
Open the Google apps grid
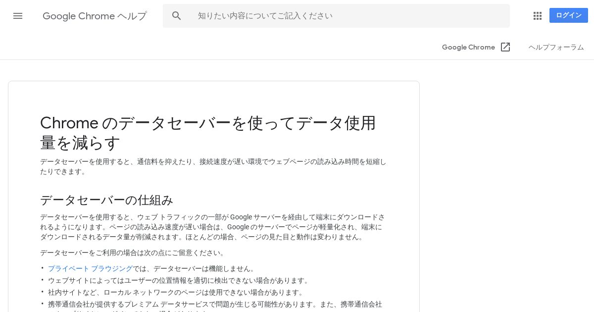tap(538, 16)
